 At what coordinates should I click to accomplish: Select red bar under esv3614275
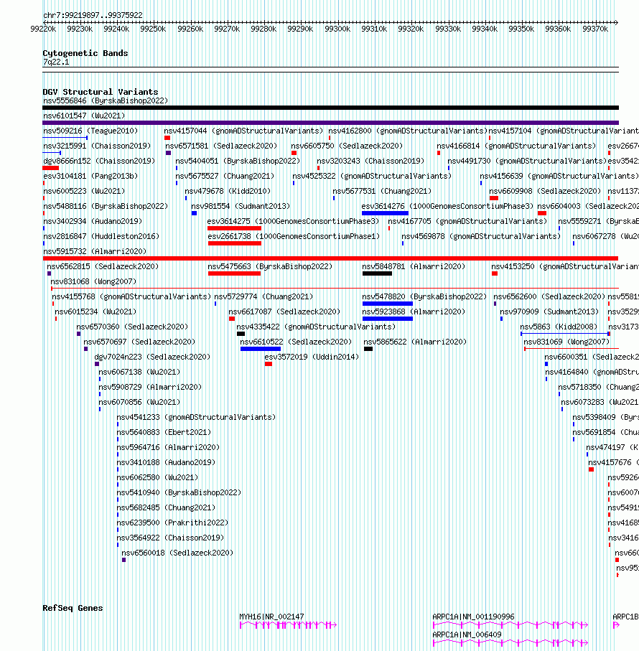[x=234, y=228]
